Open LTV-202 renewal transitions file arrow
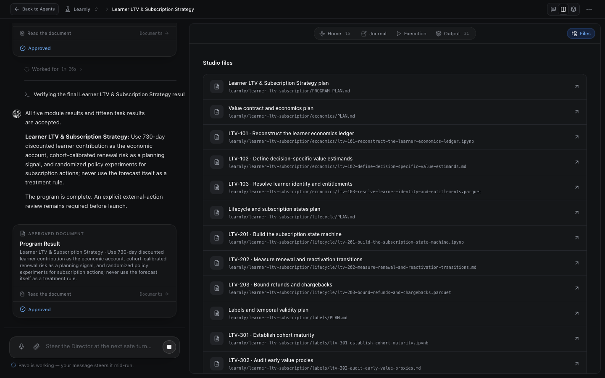The image size is (605, 378). click(577, 263)
